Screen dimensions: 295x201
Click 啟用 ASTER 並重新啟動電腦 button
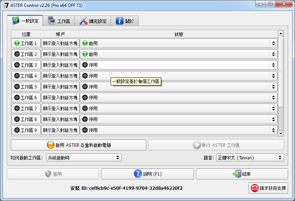point(79,145)
